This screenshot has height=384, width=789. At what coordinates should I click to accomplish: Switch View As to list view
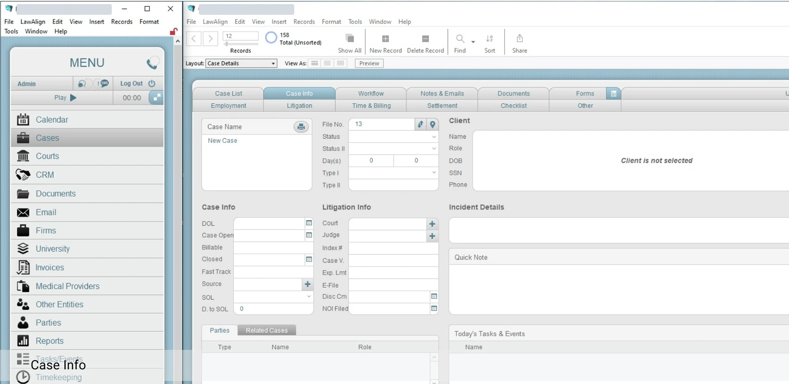pyautogui.click(x=328, y=63)
